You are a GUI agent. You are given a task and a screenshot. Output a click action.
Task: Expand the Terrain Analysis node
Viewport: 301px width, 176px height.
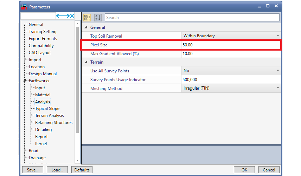(x=32, y=116)
